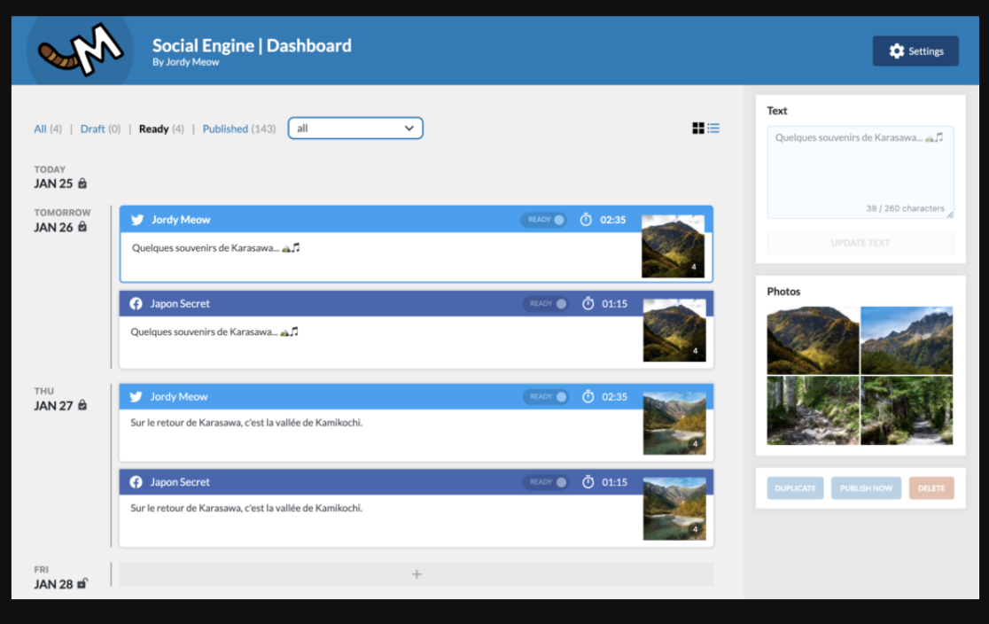The height and width of the screenshot is (624, 989).
Task: Click inside the Text editing area
Action: point(861,172)
